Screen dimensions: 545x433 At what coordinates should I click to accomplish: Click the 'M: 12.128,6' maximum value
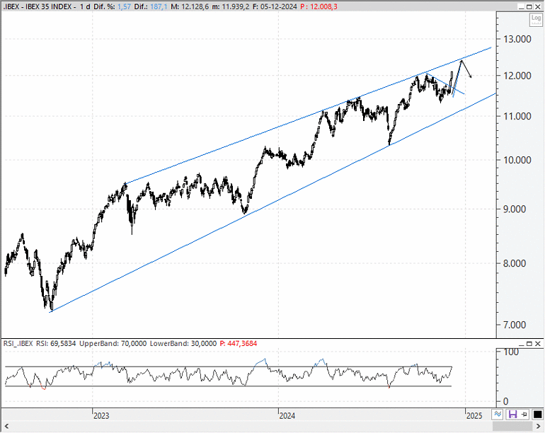pos(190,6)
